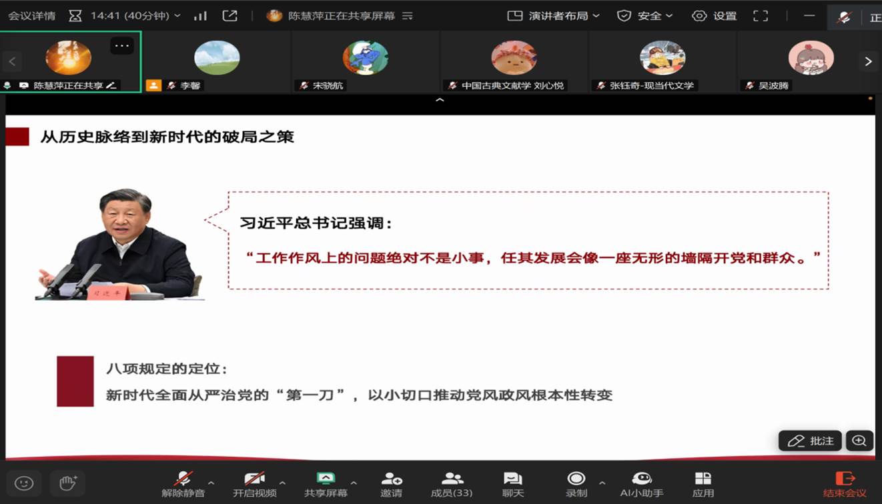Viewport: 882px width, 504px height.
Task: Start recording (录制)
Action: [576, 485]
